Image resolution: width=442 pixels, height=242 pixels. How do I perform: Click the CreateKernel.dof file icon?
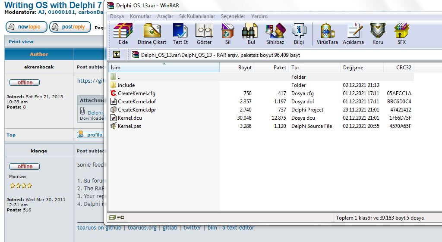pyautogui.click(x=114, y=102)
